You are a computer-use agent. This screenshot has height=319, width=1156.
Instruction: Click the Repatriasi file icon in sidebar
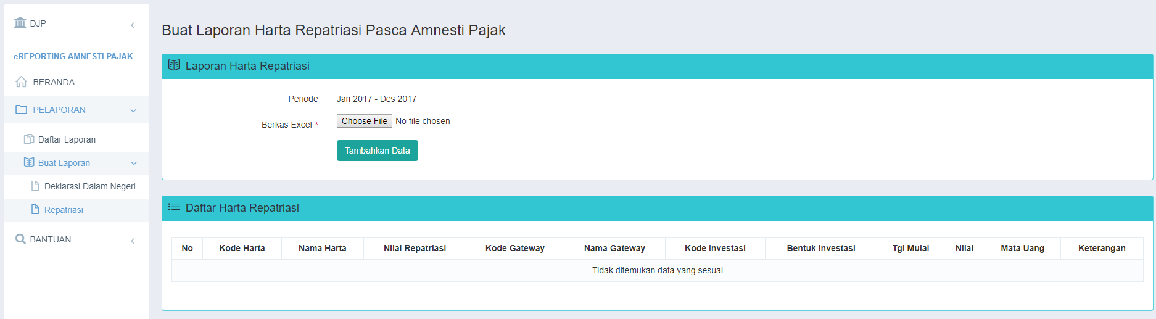[35, 210]
